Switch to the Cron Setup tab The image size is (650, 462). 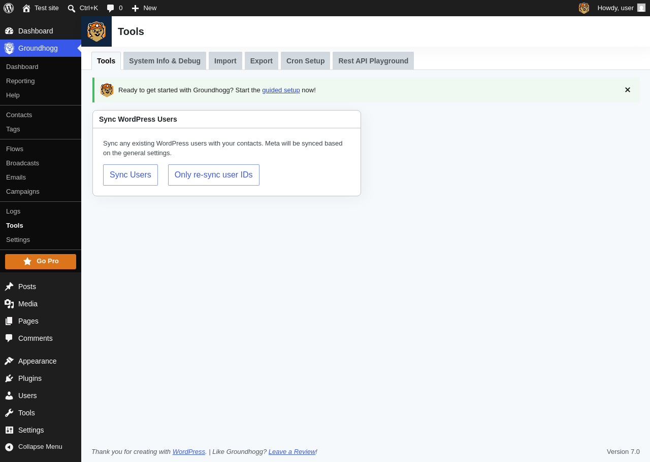tap(305, 61)
